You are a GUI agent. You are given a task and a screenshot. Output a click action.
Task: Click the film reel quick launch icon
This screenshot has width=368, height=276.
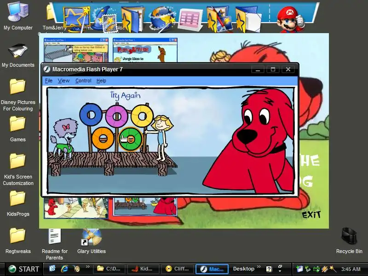click(x=76, y=269)
